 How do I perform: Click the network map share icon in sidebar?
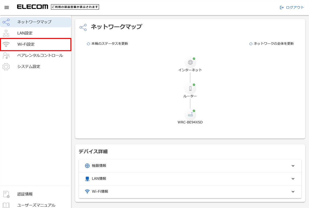[x=6, y=22]
